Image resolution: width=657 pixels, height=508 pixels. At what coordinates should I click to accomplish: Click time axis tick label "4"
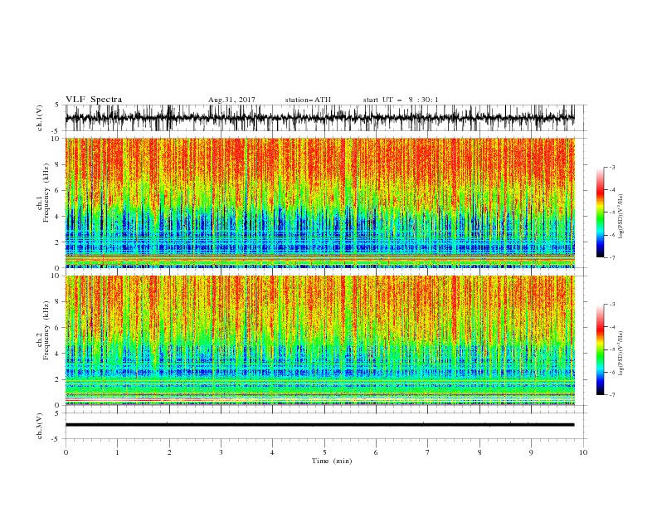[272, 452]
